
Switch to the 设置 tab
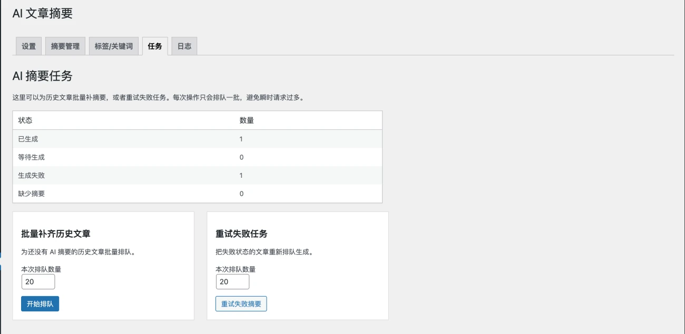28,46
